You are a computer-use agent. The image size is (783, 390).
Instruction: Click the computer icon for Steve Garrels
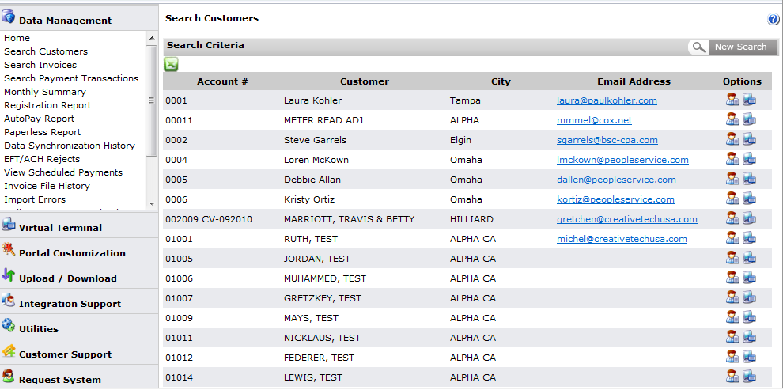click(x=749, y=139)
